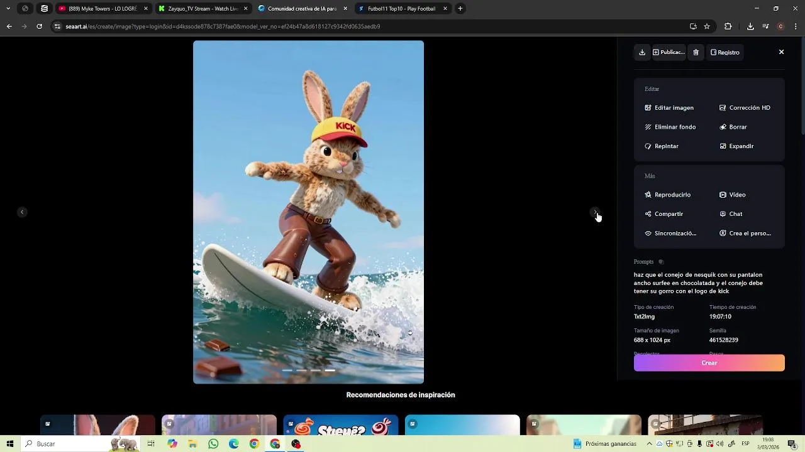Open Chrome three-dot menu
This screenshot has height=452, width=805.
pos(796,26)
